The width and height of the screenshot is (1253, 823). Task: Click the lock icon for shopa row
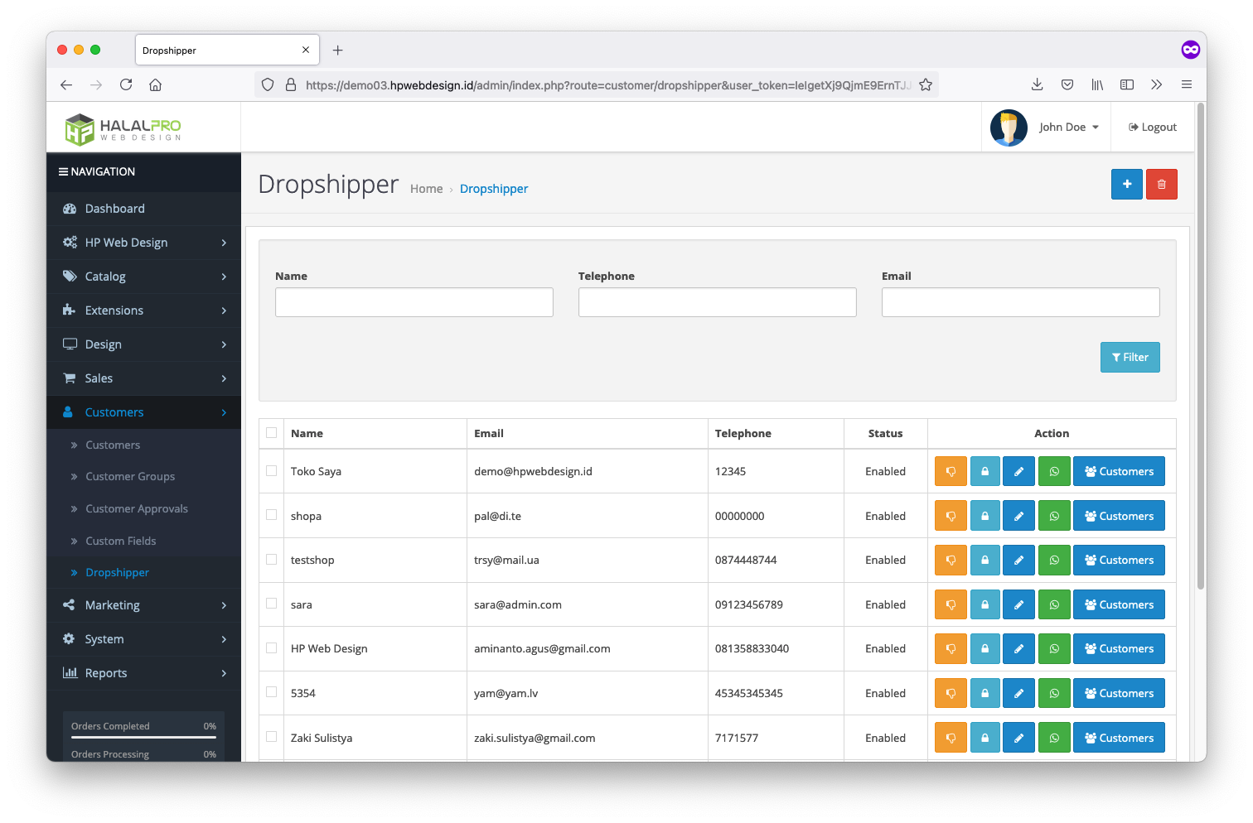coord(984,516)
